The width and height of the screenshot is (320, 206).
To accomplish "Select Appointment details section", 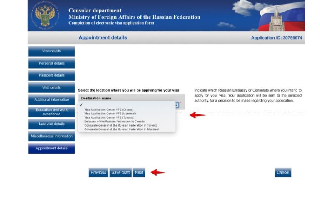I will 51,148.
